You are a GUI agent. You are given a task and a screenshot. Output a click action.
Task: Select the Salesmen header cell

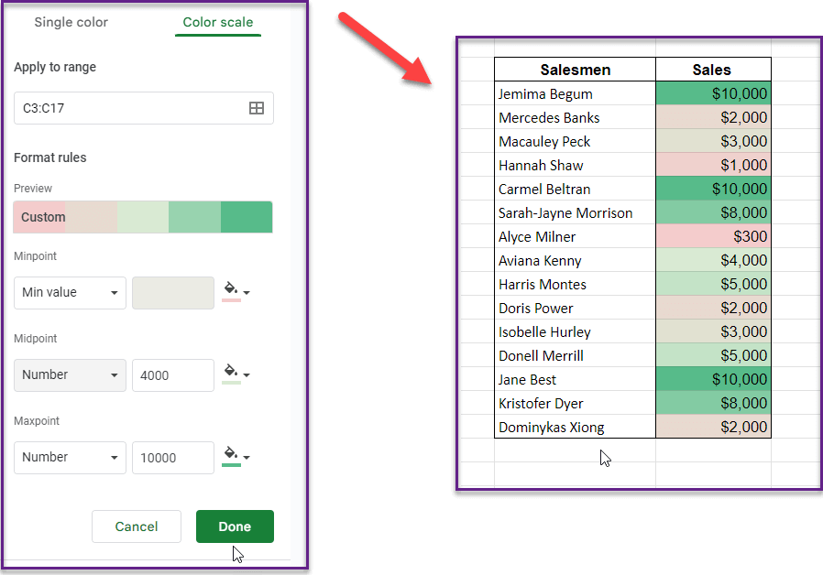pos(575,70)
